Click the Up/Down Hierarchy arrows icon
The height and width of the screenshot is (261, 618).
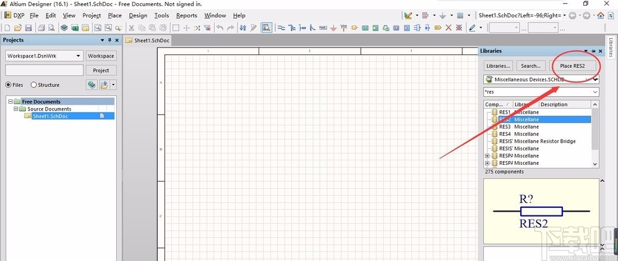243,28
